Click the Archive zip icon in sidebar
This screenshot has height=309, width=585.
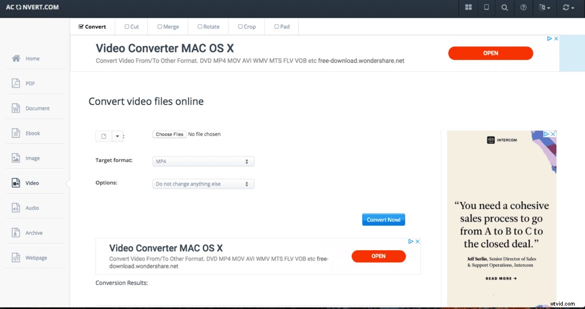[15, 233]
